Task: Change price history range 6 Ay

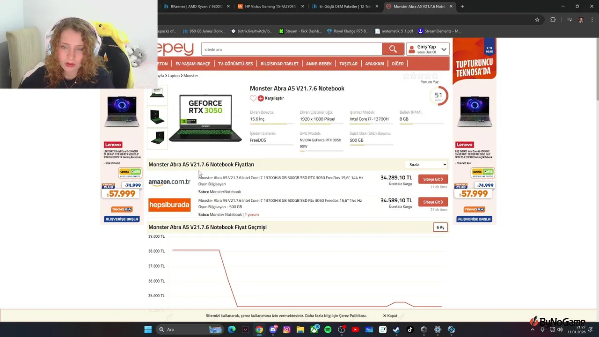Action: (440, 227)
